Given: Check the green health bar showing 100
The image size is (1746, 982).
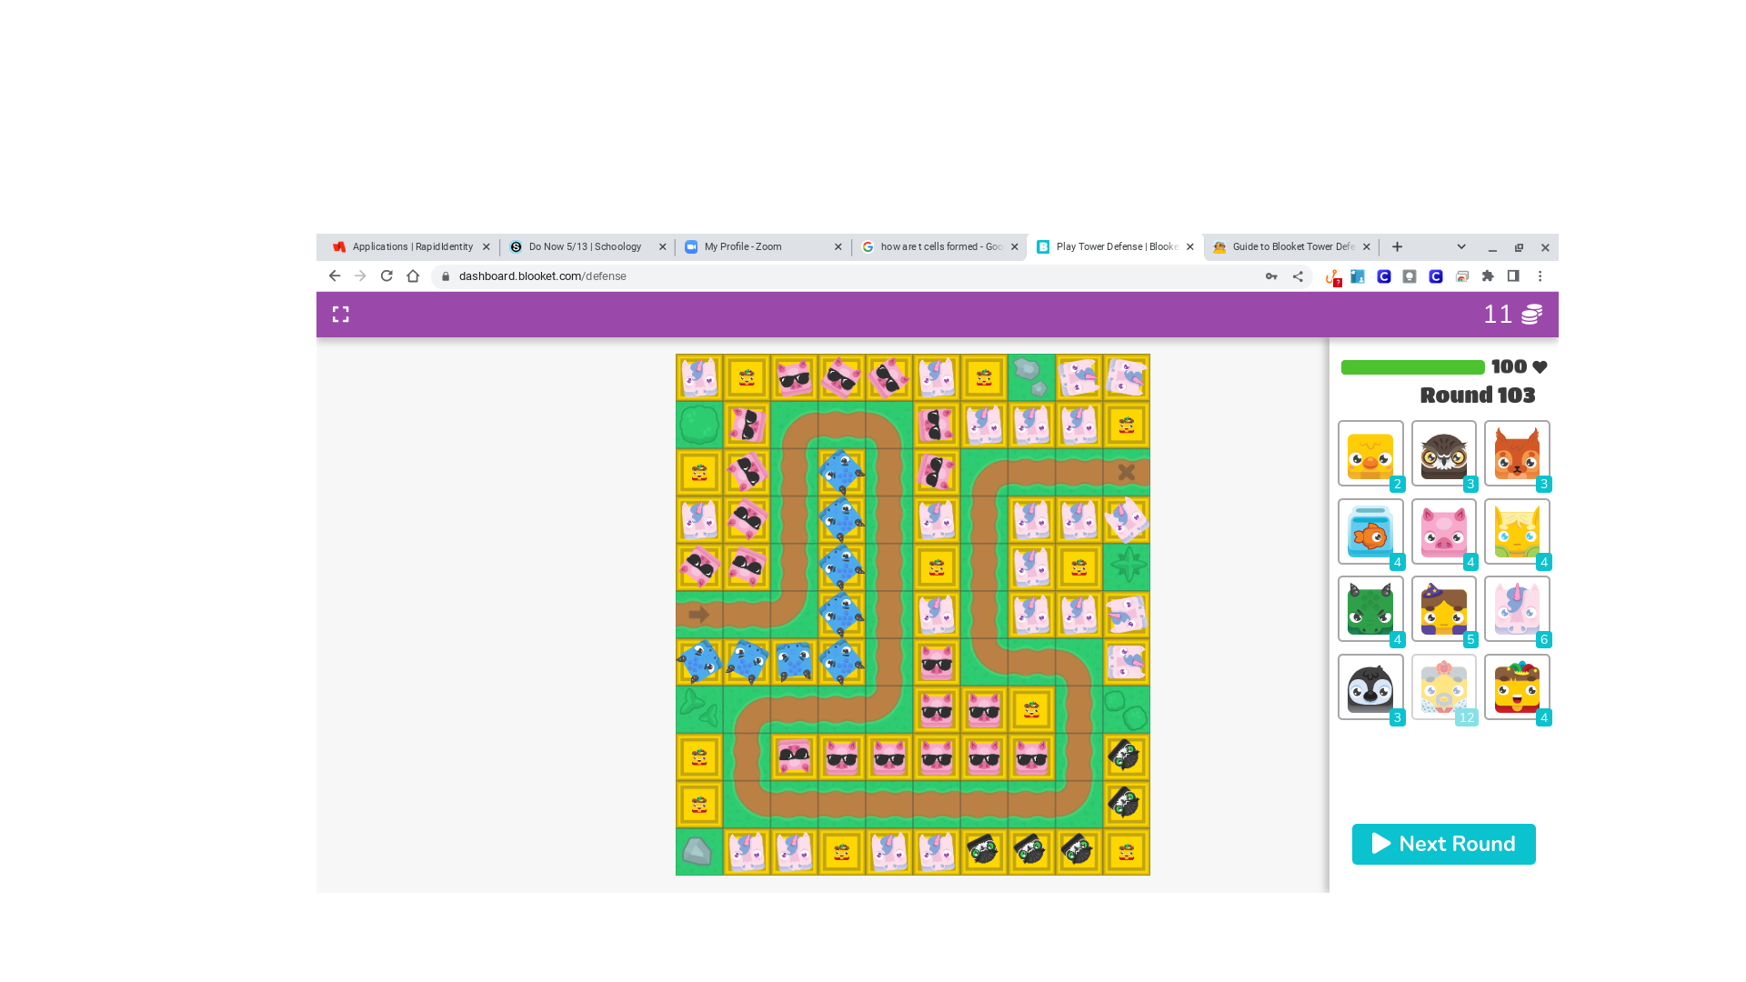Looking at the screenshot, I should point(1411,366).
